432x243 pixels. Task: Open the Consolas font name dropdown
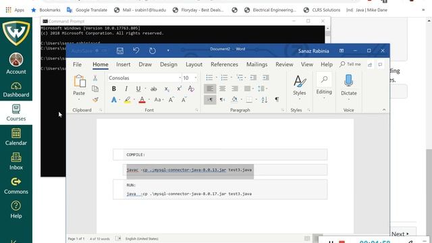(180, 78)
